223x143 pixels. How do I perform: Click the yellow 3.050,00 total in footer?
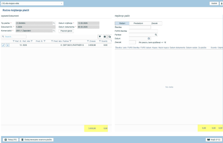(92, 128)
